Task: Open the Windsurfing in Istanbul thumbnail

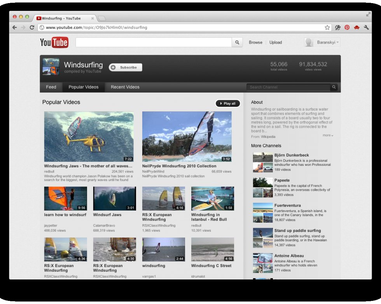Action: click(x=213, y=199)
